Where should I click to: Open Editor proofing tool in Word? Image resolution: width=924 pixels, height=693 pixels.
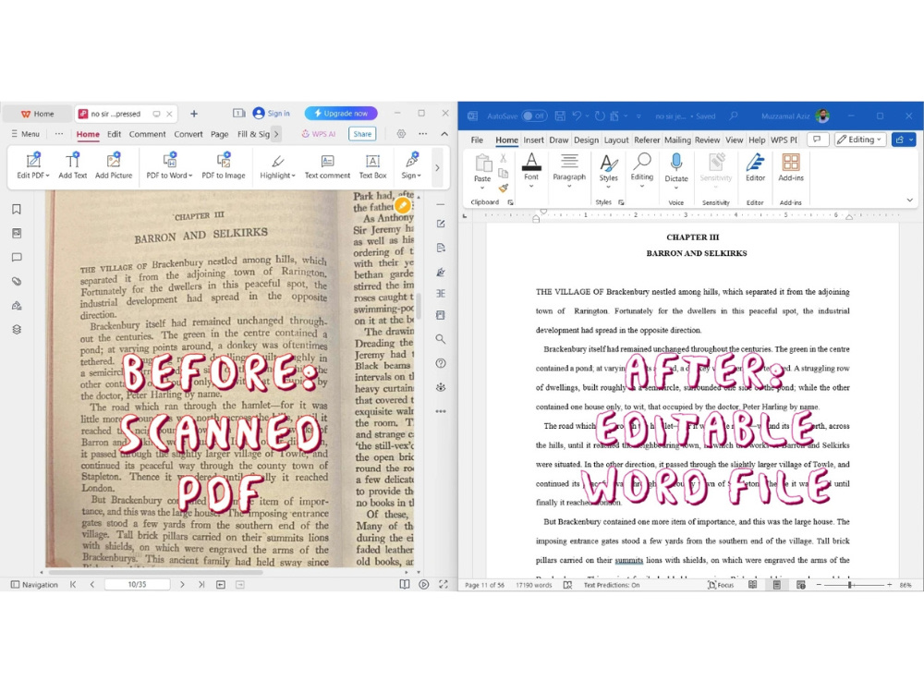[x=755, y=168]
